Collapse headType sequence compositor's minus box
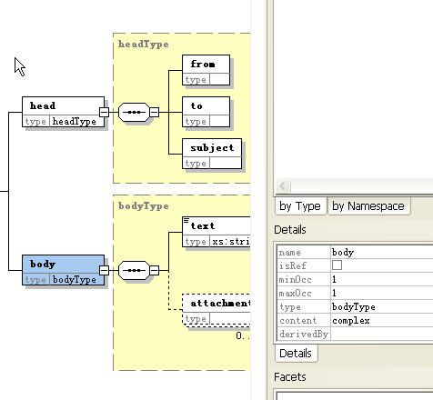Viewport: 433px width, 400px height. point(154,112)
